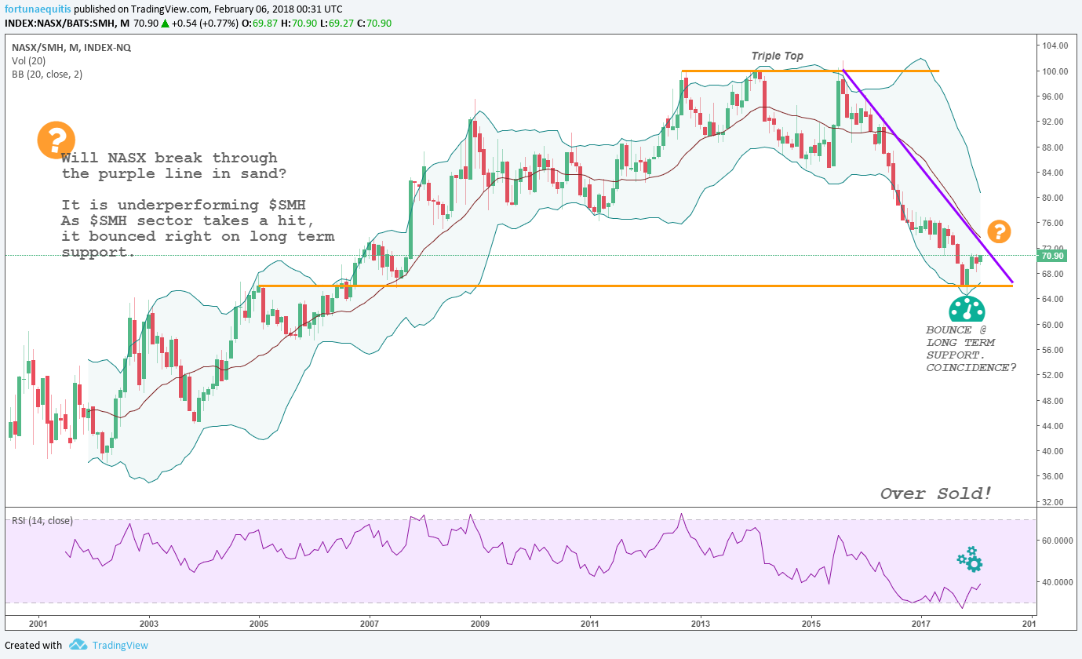Image resolution: width=1082 pixels, height=659 pixels.
Task: Open the TradingView link beside 'Created with'
Action: [119, 645]
